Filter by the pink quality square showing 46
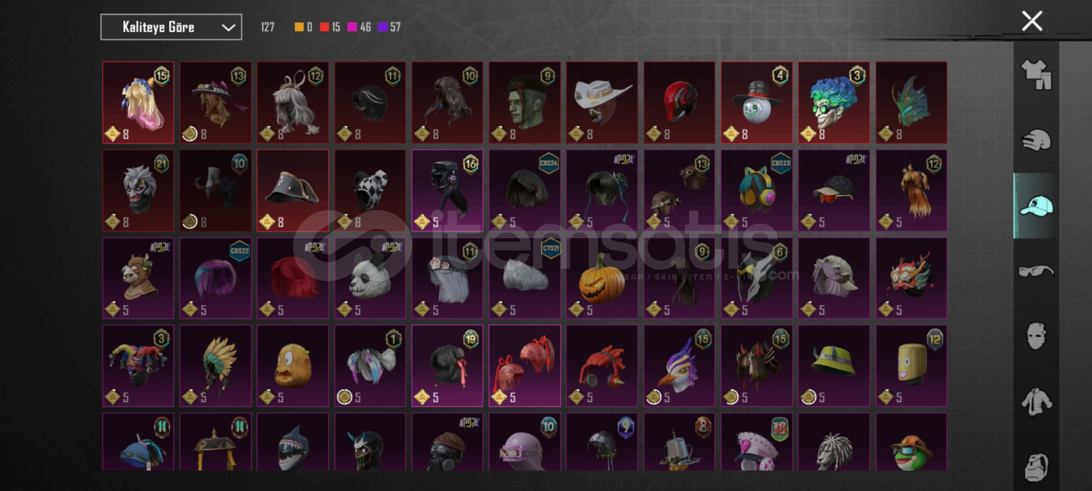Screen dimensions: 1092x491 (x=352, y=27)
